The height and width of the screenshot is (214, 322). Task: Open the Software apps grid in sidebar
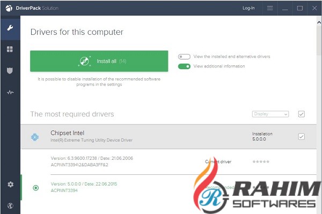(x=10, y=49)
